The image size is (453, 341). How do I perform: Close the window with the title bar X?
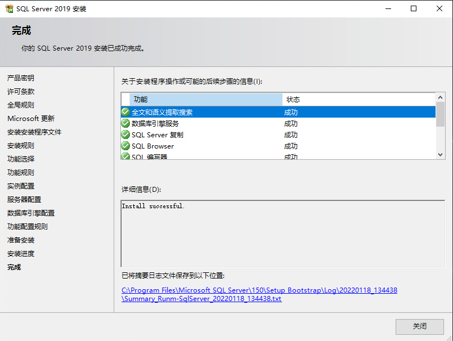(x=439, y=8)
